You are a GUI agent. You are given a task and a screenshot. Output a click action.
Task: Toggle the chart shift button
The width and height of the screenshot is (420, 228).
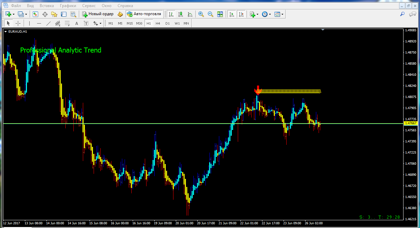(241, 14)
